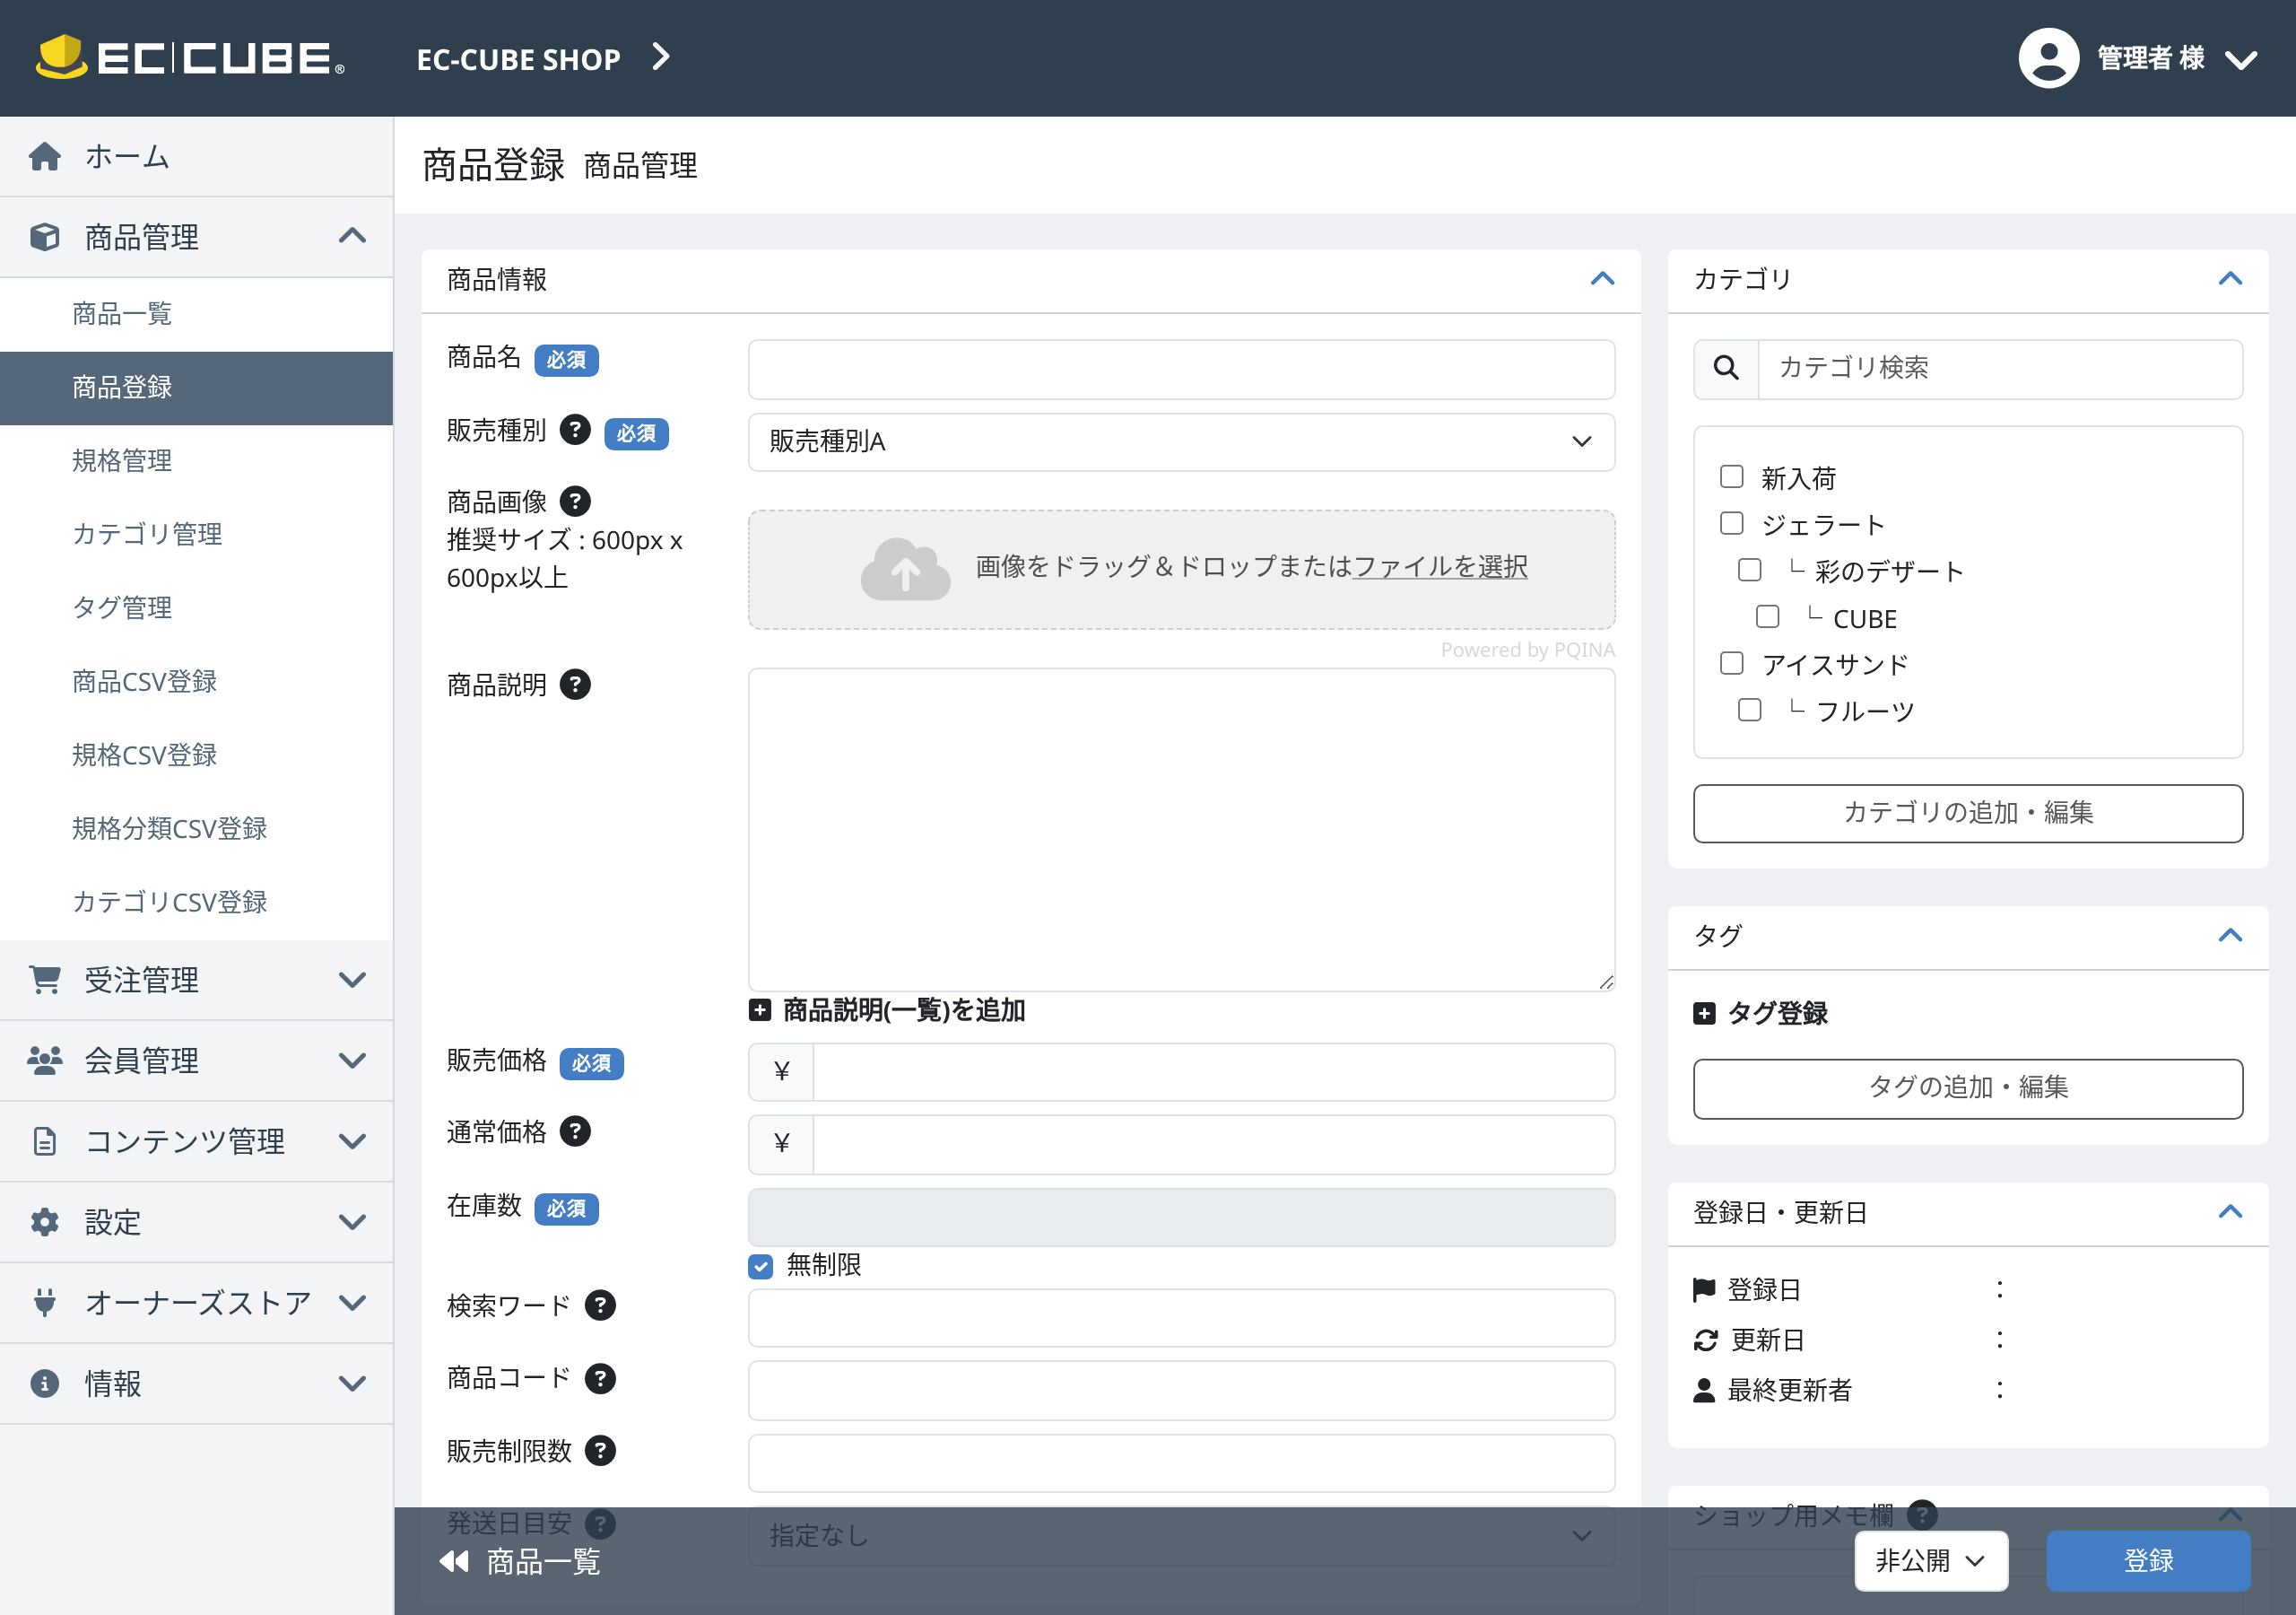Collapse the カテゴリ panel
This screenshot has height=1615, width=2296.
tap(2231, 279)
